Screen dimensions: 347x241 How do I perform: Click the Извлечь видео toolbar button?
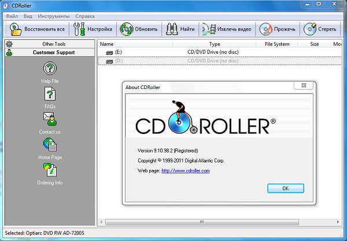pyautogui.click(x=227, y=29)
